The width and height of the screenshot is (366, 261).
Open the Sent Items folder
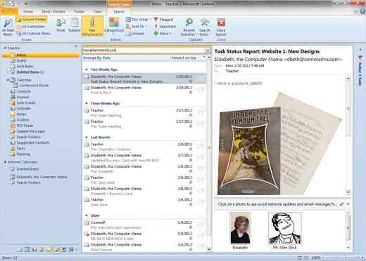pyautogui.click(x=25, y=67)
